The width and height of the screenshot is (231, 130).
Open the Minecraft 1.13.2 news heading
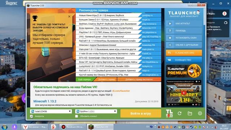click(x=45, y=101)
